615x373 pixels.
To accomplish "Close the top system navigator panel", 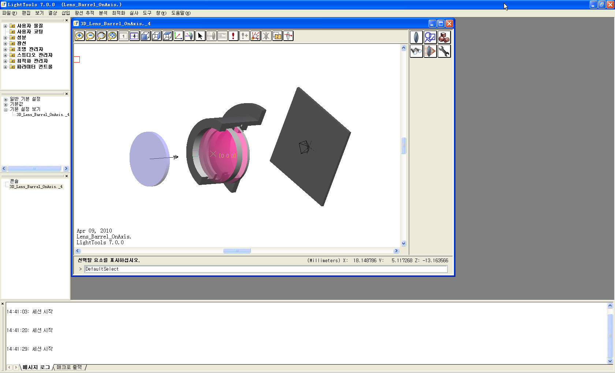I will (67, 20).
